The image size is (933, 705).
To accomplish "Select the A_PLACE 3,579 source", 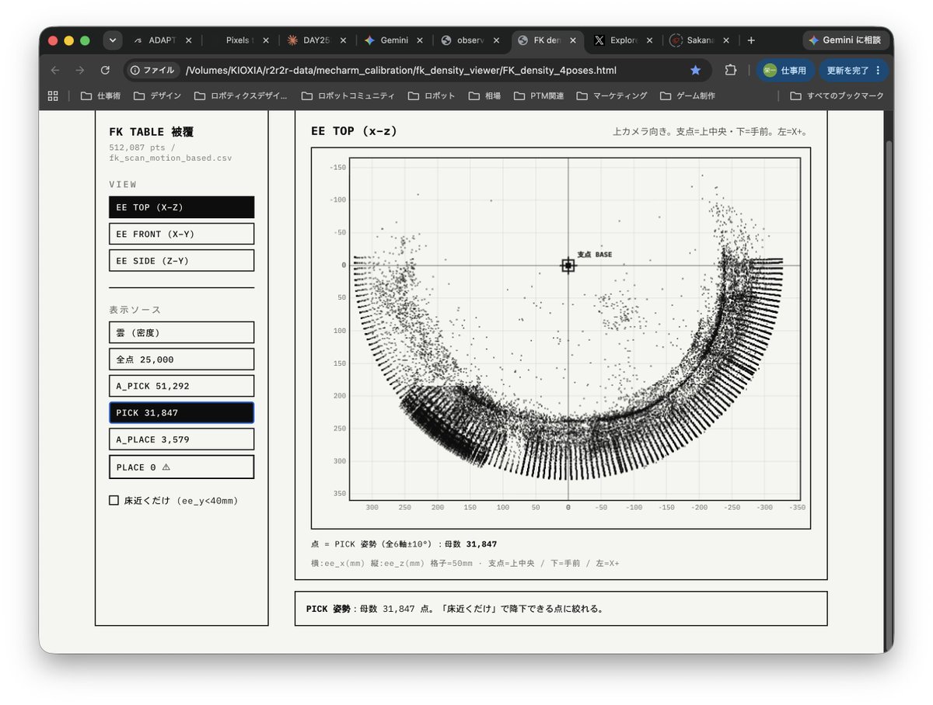I will point(181,439).
